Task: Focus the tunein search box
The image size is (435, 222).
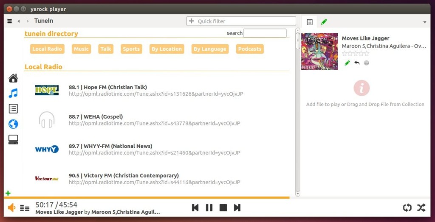Action: (x=265, y=33)
